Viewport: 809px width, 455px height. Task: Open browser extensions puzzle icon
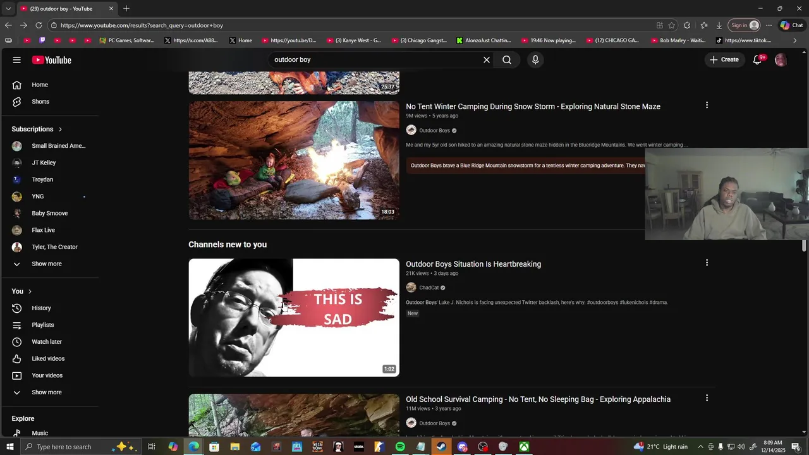point(687,25)
